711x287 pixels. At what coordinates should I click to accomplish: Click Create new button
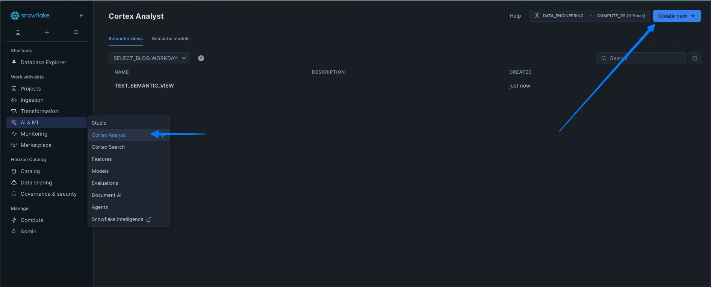pyautogui.click(x=676, y=16)
